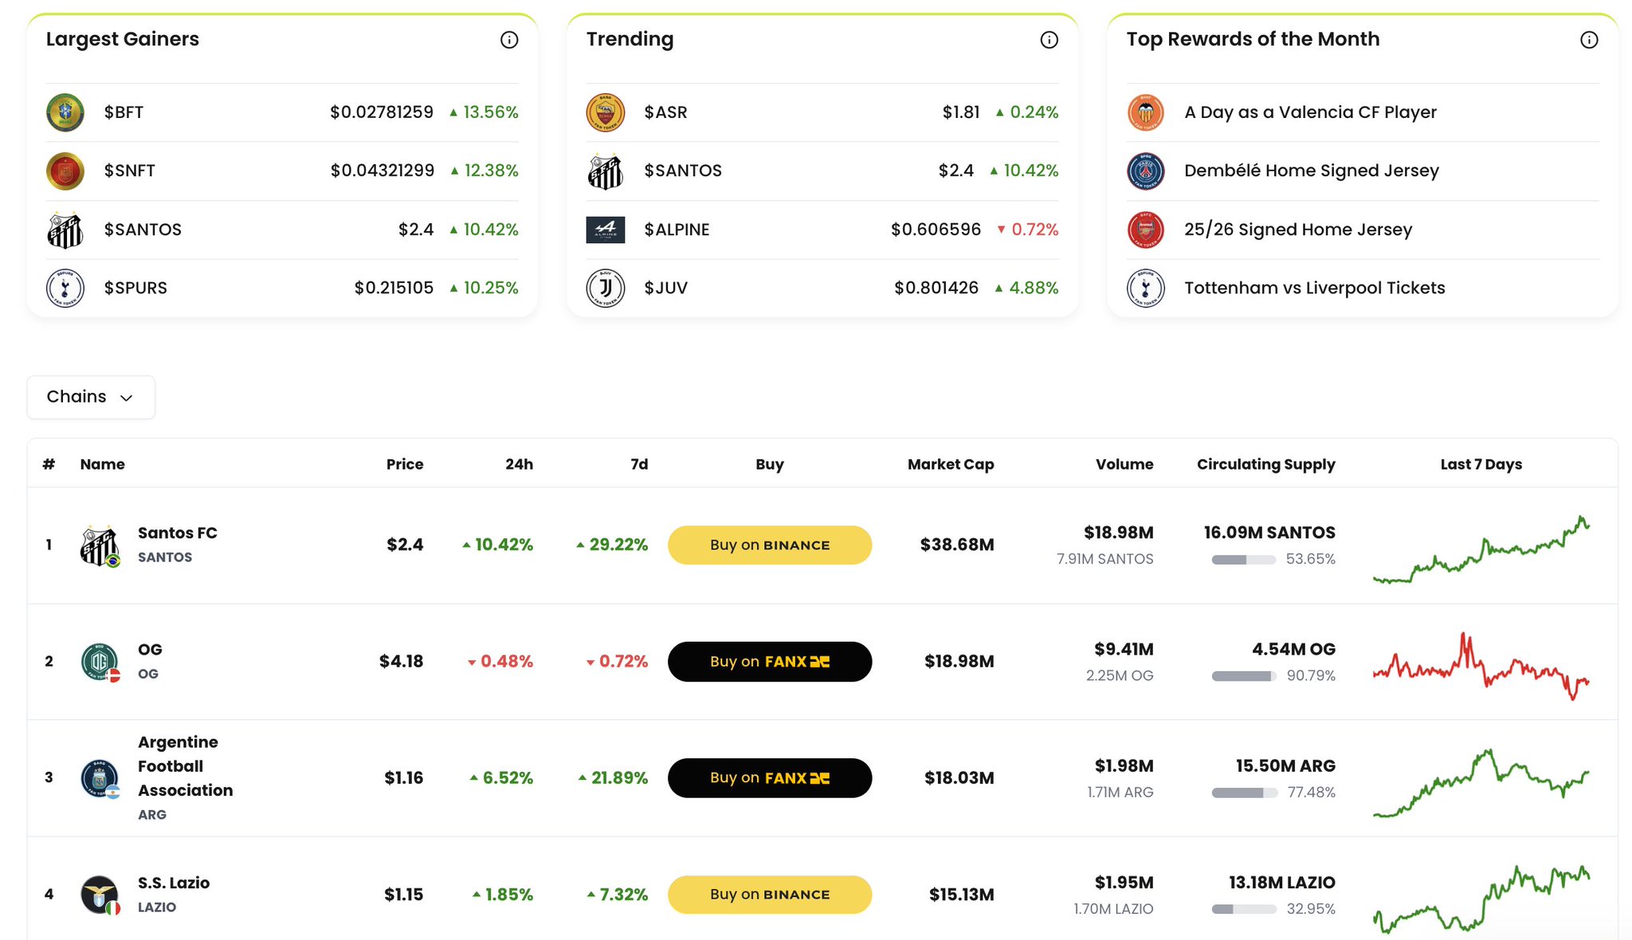Click info icon on Top Rewards card
This screenshot has height=940, width=1632.
pyautogui.click(x=1588, y=40)
